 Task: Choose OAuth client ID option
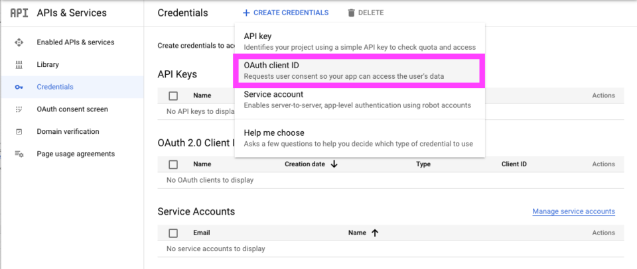[360, 70]
